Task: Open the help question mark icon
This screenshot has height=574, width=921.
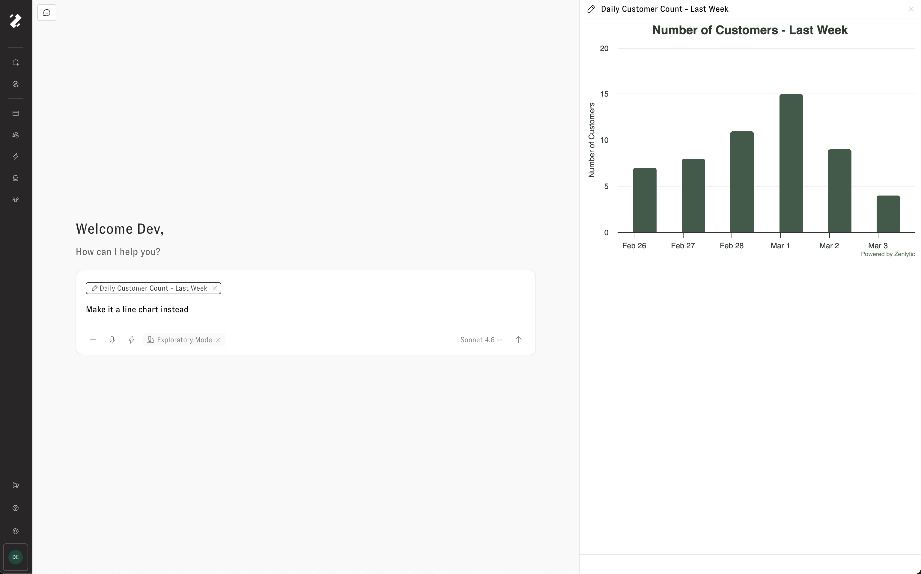Action: coord(16,508)
